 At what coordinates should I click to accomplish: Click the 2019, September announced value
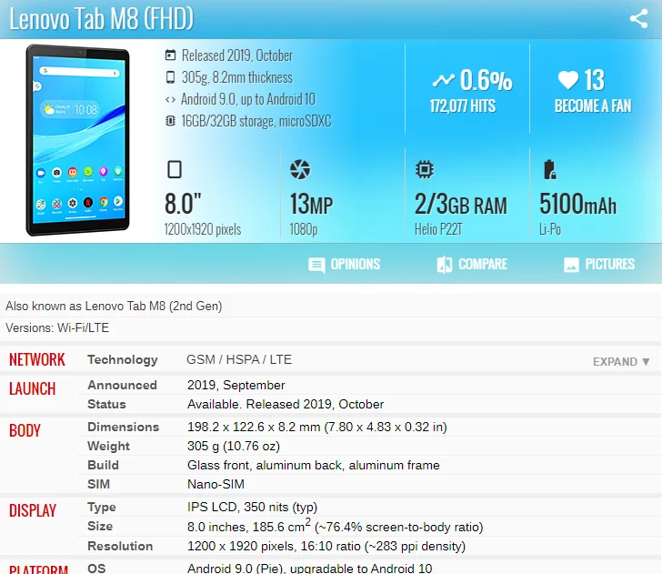point(236,385)
